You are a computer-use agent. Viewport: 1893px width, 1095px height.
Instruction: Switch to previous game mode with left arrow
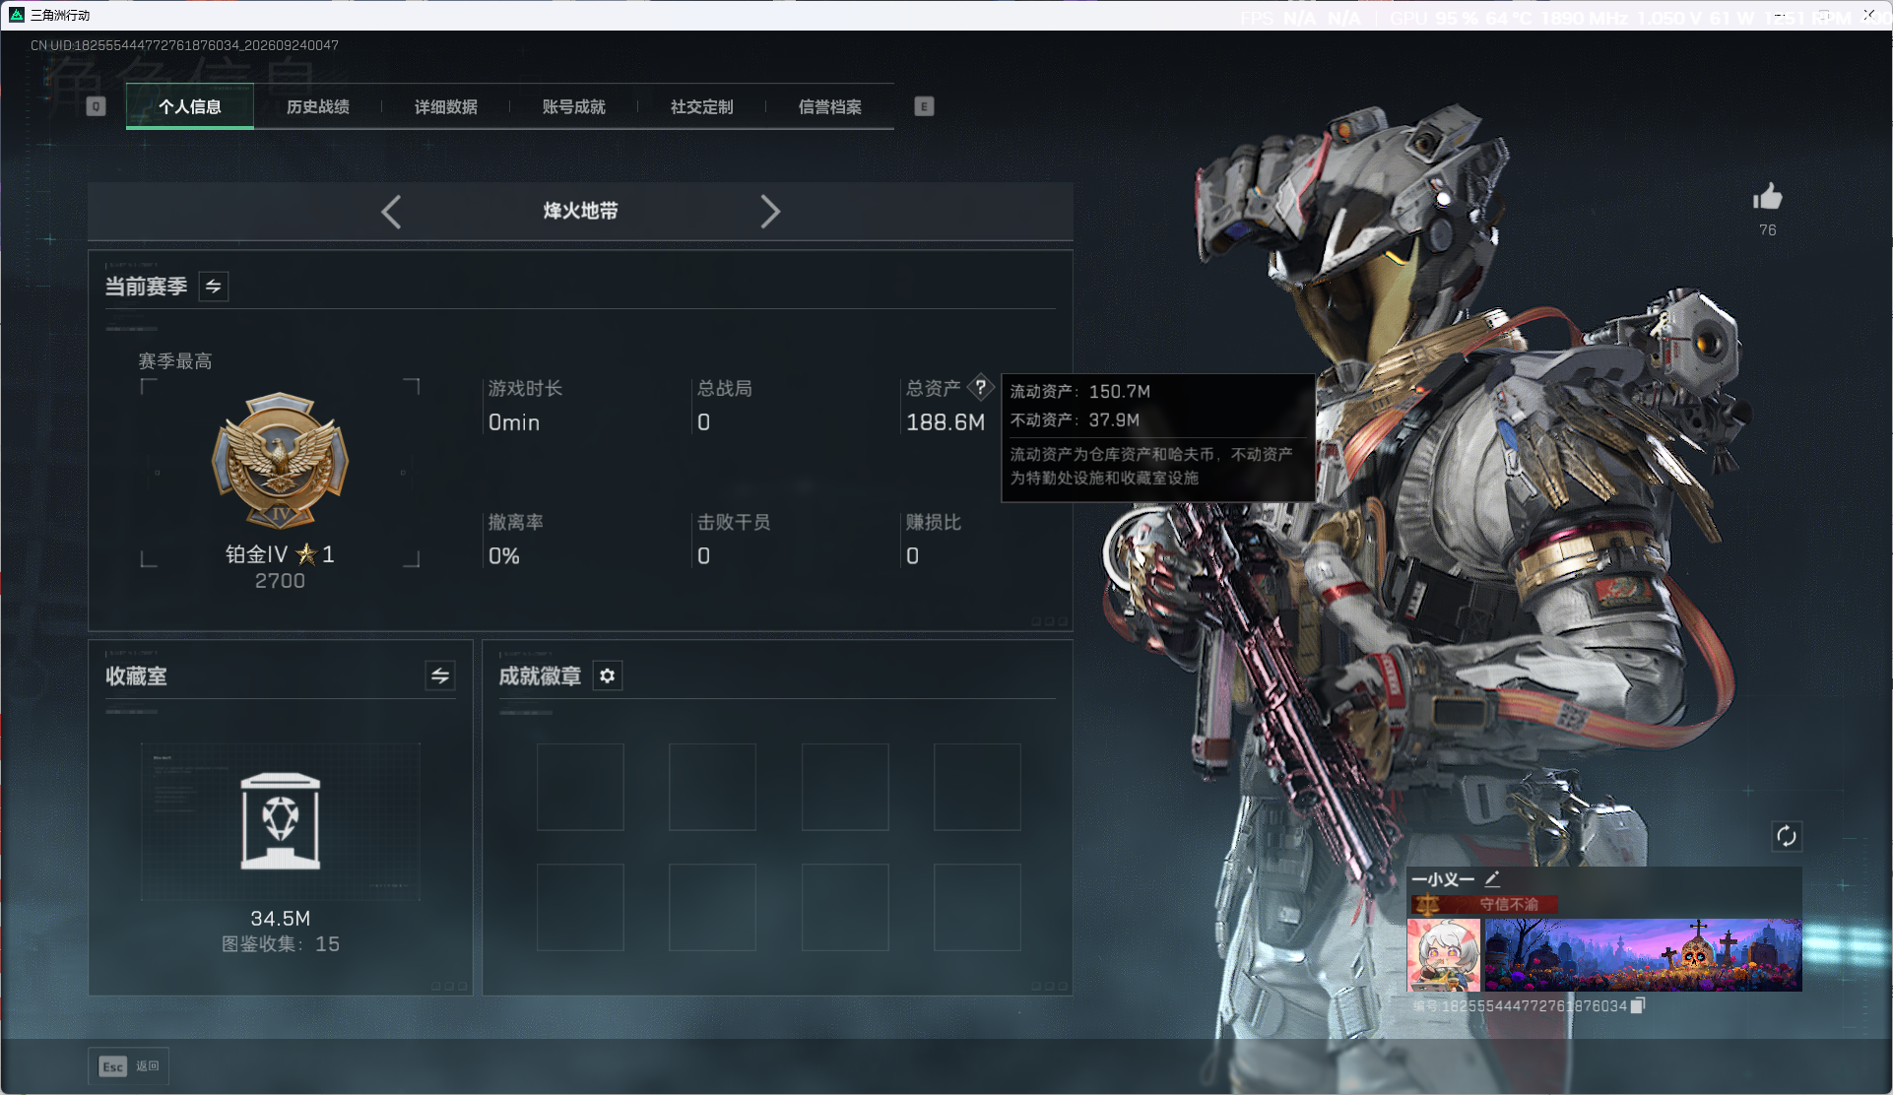[391, 212]
